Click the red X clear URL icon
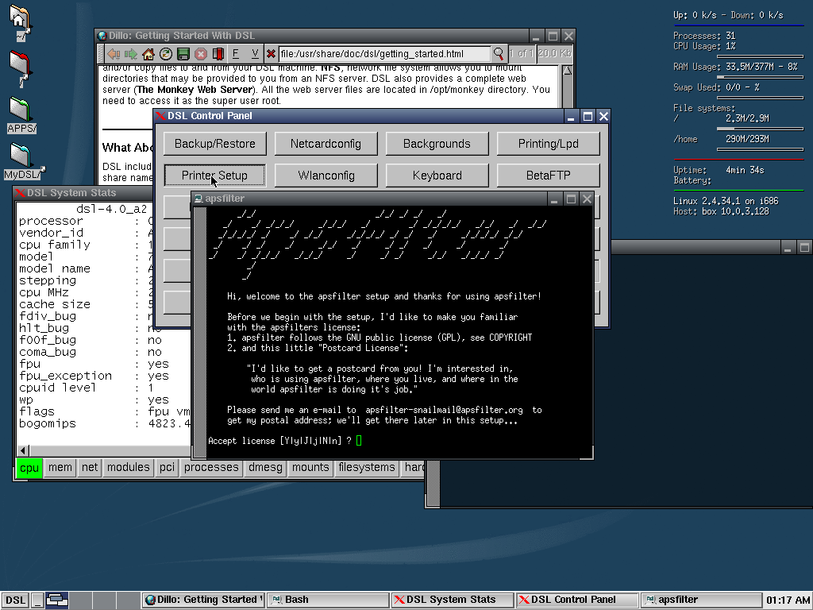The image size is (813, 610). point(271,54)
